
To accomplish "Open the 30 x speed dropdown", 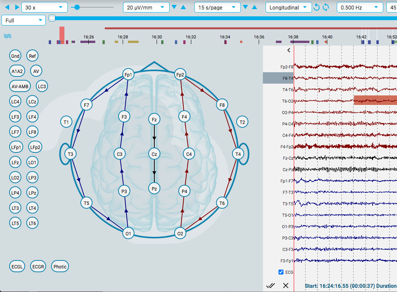I will (x=45, y=7).
